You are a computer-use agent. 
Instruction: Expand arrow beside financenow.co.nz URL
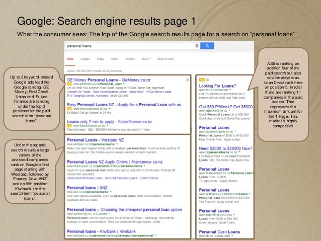[144, 166]
